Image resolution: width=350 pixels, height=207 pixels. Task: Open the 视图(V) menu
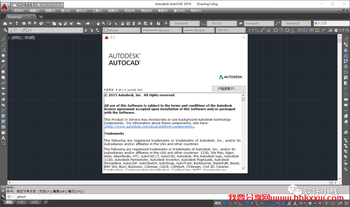50,11
